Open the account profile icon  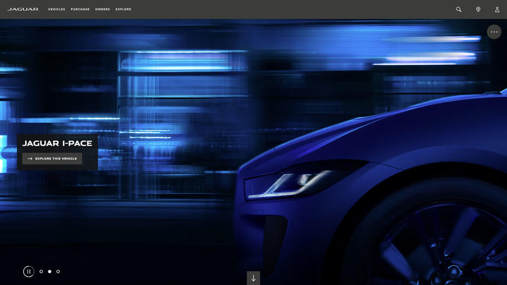[x=497, y=10]
